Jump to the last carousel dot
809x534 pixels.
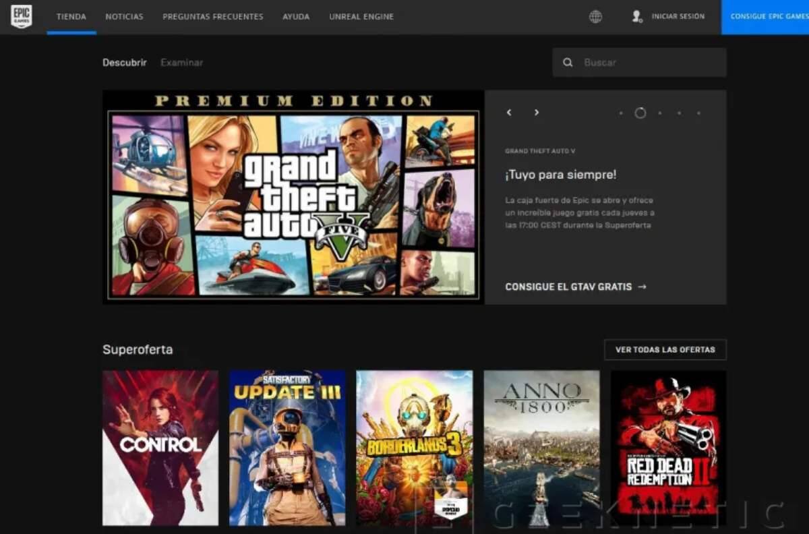[x=698, y=113]
